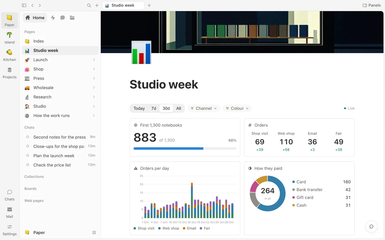Open the speech bubble sidebar tab

[x=63, y=18]
